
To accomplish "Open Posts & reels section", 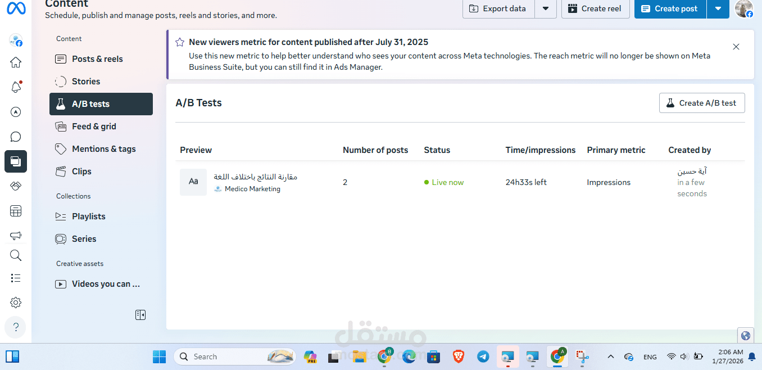I will (x=101, y=59).
